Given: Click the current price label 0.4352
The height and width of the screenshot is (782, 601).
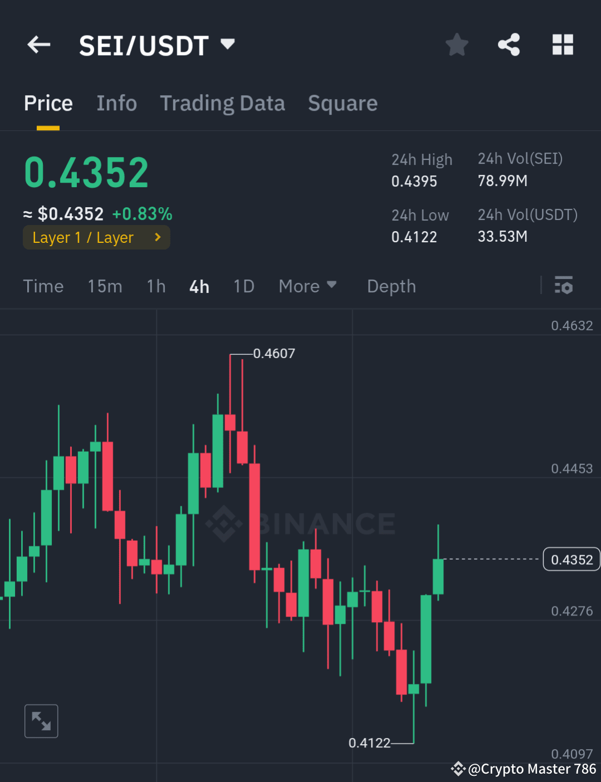Looking at the screenshot, I should pos(571,559).
